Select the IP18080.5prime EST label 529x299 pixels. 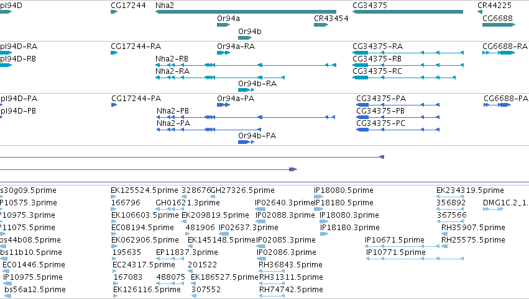pyautogui.click(x=343, y=190)
